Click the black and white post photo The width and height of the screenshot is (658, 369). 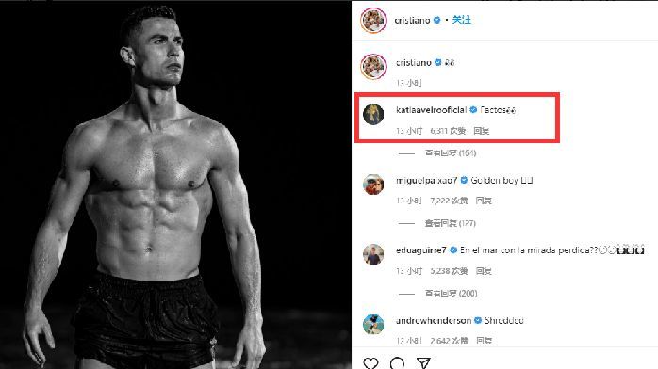click(x=175, y=184)
